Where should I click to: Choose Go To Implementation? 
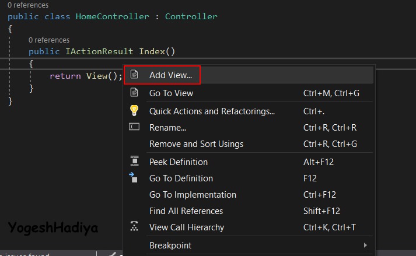pyautogui.click(x=193, y=194)
